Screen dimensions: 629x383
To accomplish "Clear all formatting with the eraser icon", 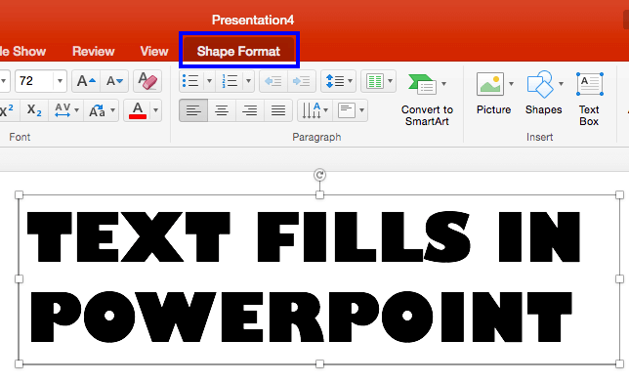I will 147,81.
